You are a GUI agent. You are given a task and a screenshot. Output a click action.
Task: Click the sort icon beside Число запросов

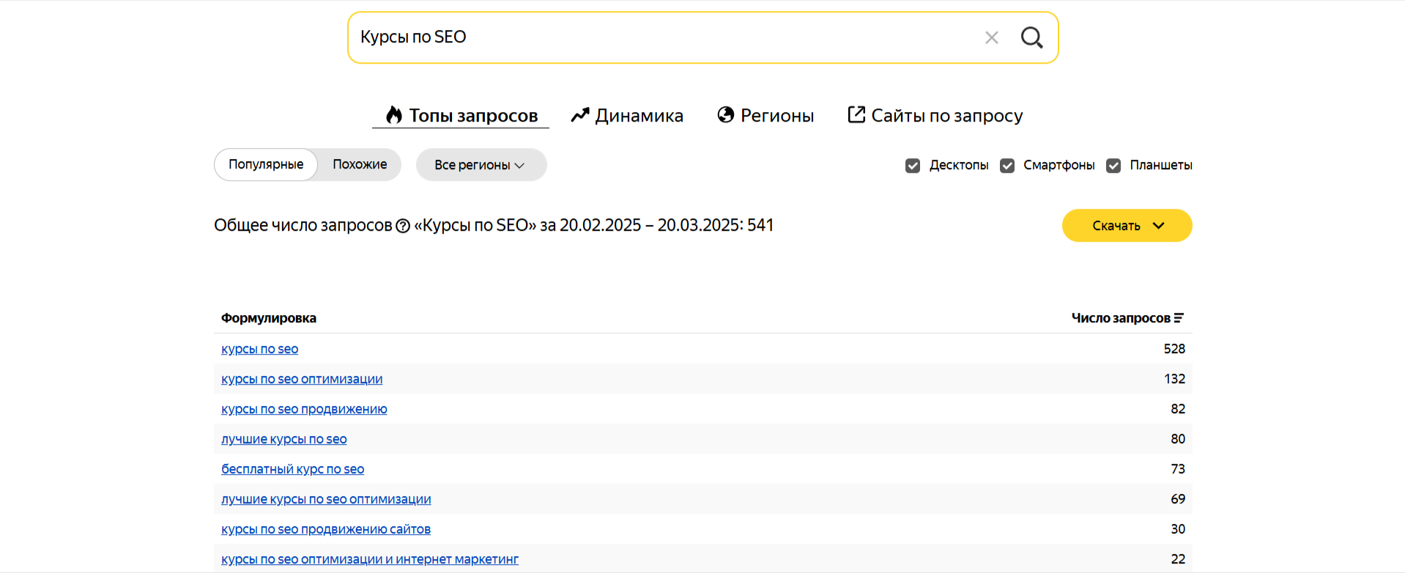(1179, 318)
